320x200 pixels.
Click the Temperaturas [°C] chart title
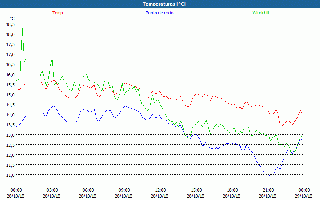click(164, 4)
